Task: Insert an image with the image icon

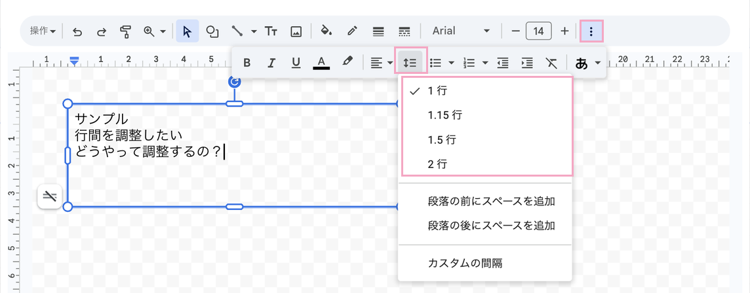Action: click(296, 31)
